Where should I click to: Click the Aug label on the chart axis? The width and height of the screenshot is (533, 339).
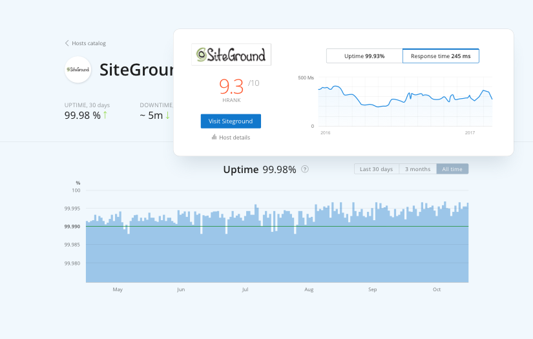point(309,289)
